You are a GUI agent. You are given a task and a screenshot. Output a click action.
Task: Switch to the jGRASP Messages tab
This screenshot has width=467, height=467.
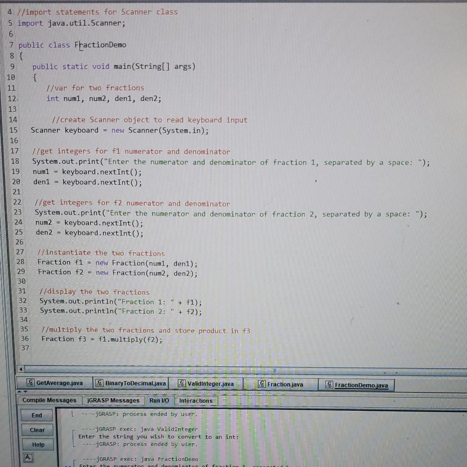[113, 400]
